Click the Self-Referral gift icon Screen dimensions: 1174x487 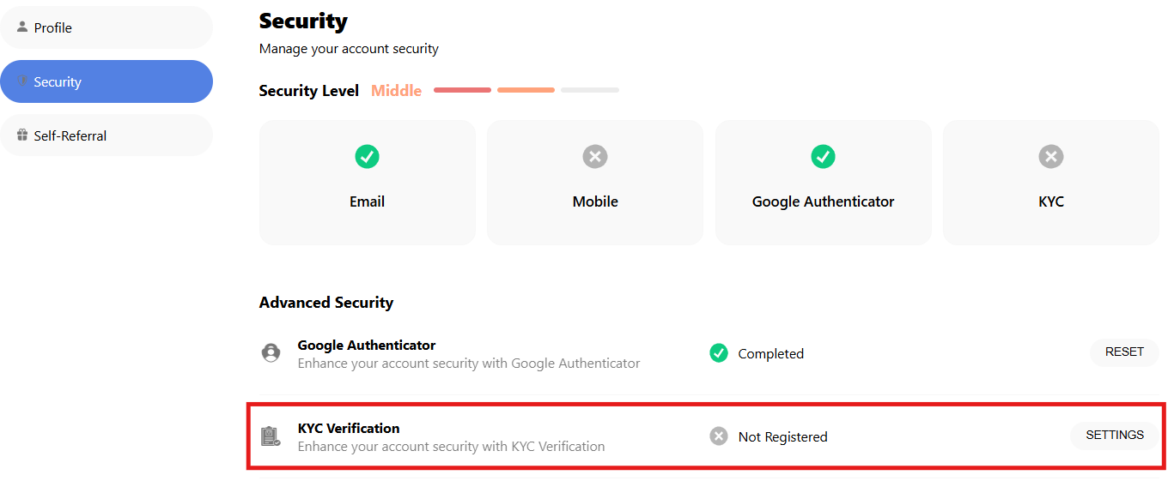tap(22, 135)
